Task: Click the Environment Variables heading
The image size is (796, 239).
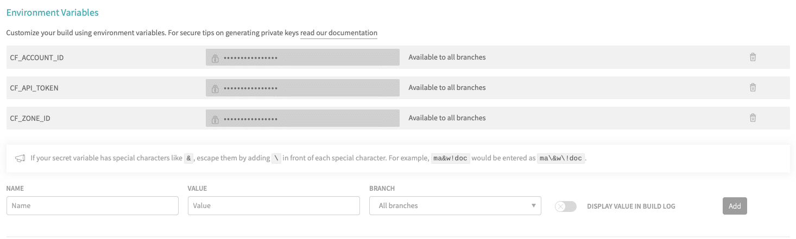Action: [x=53, y=12]
